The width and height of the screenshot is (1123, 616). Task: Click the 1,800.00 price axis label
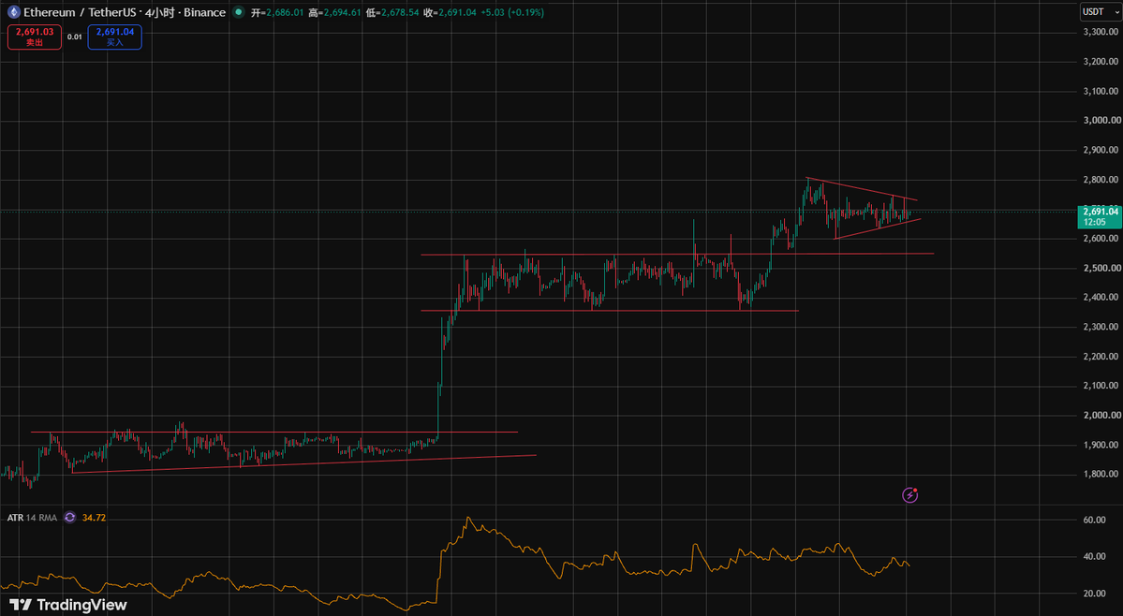click(x=1101, y=474)
